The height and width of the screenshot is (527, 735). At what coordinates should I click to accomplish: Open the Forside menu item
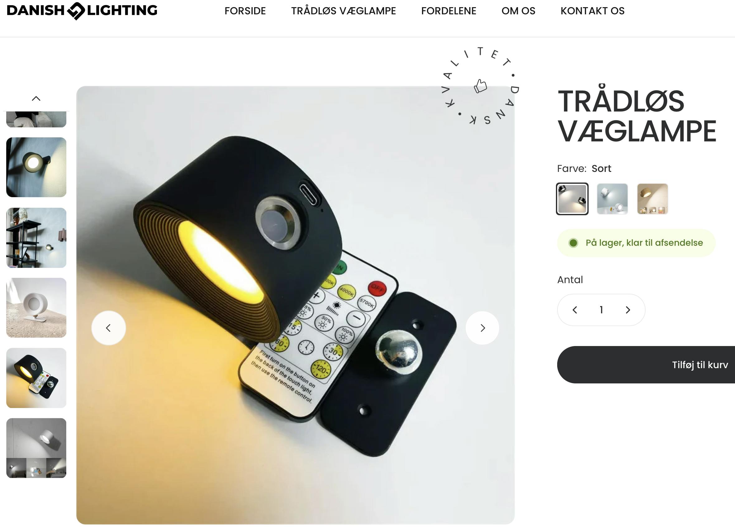[245, 11]
